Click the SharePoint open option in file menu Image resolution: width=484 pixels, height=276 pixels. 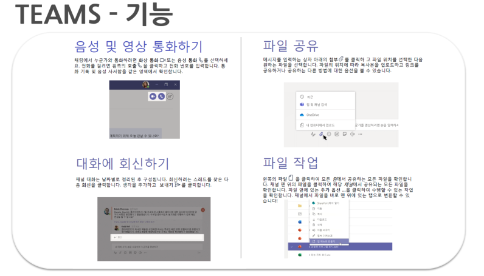(329, 203)
